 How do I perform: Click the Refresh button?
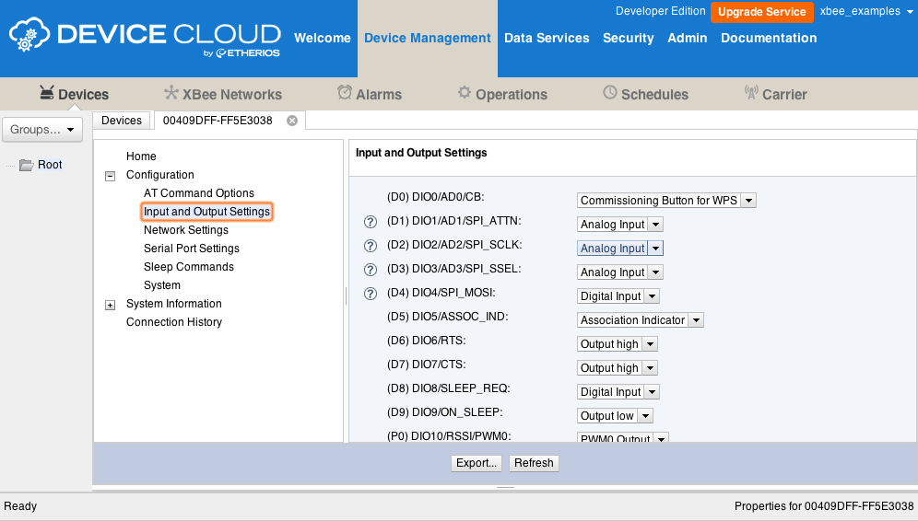534,463
